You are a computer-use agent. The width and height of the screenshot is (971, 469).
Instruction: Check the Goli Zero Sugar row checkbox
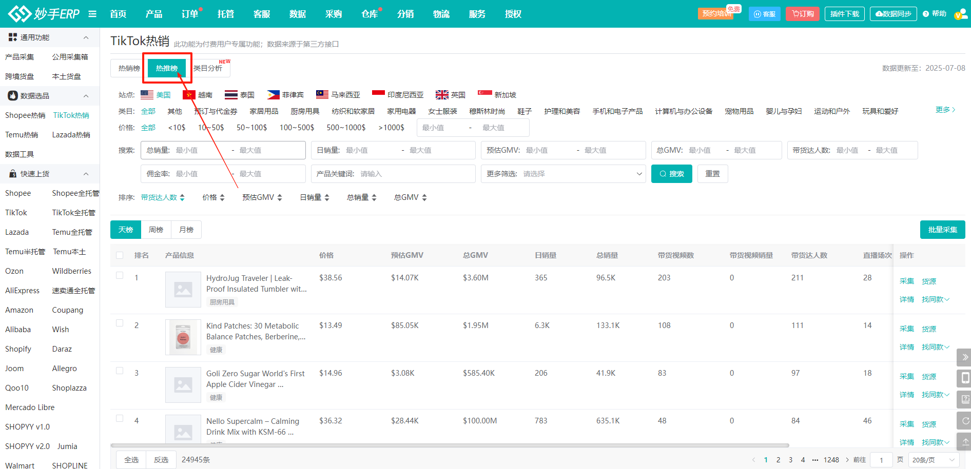[120, 371]
